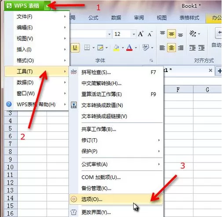Open 备份管理(K) dialog
Viewport: 222px width, 217px height.
click(x=116, y=188)
